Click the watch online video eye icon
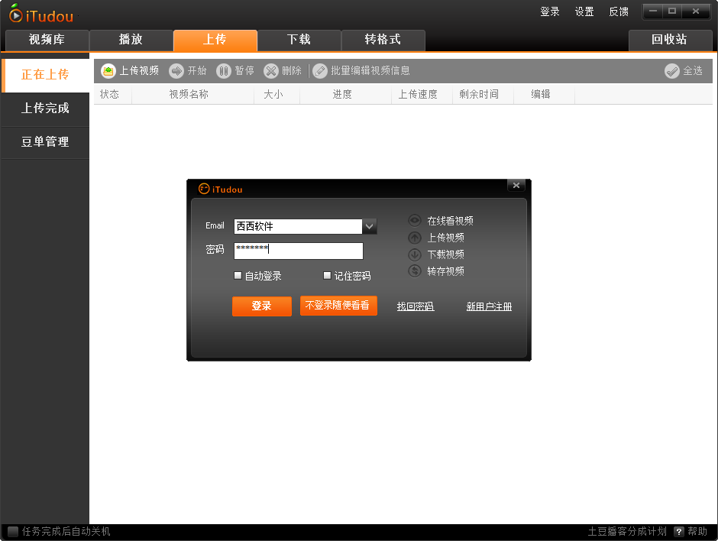The image size is (718, 541). tap(415, 221)
